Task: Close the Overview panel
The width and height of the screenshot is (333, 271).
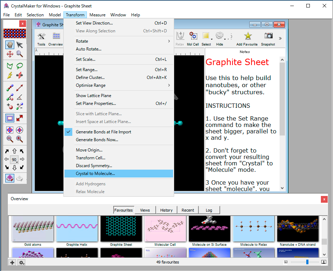Action: pos(324,199)
